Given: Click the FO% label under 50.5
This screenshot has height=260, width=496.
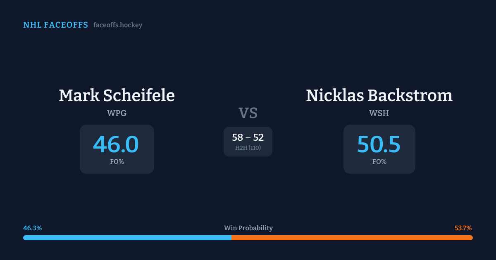Looking at the screenshot, I should point(379,162).
